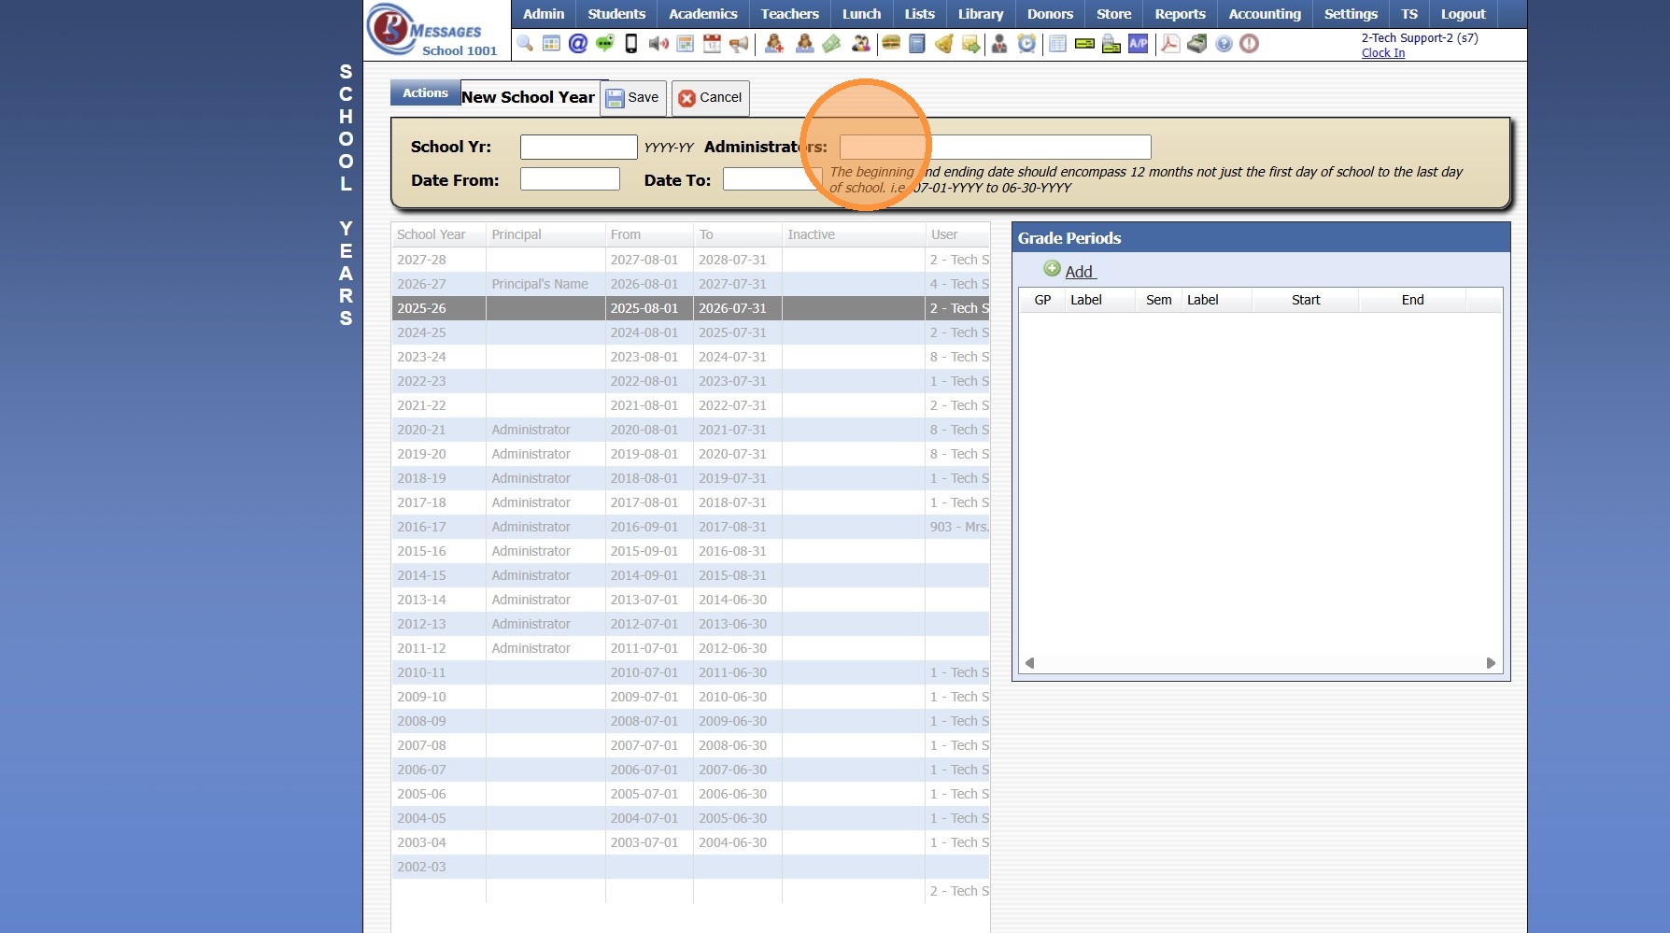Click the blue help question mark icon
The width and height of the screenshot is (1670, 933).
[1224, 44]
